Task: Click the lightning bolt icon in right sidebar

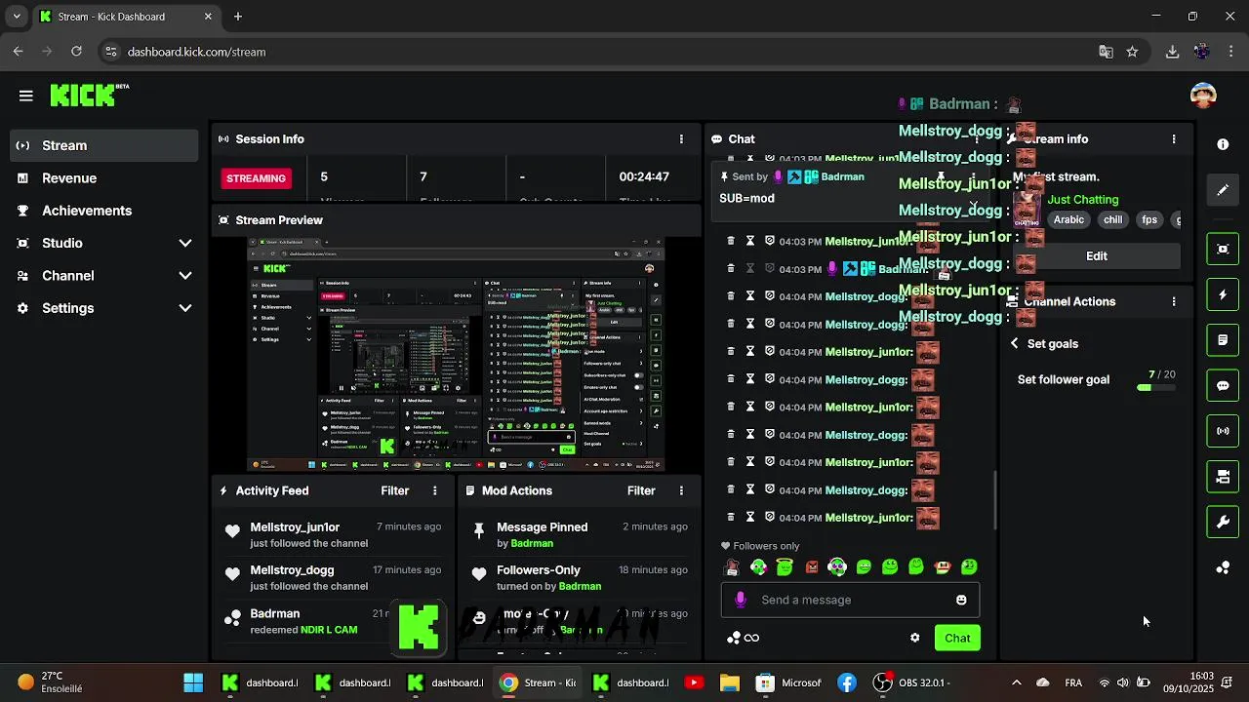Action: click(1223, 294)
